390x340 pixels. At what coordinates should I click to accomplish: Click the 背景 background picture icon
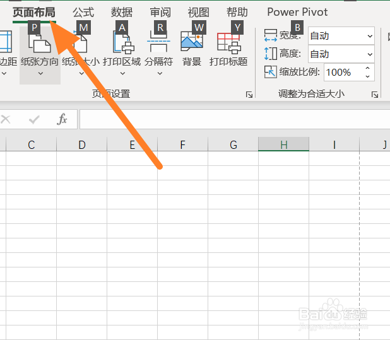[192, 41]
